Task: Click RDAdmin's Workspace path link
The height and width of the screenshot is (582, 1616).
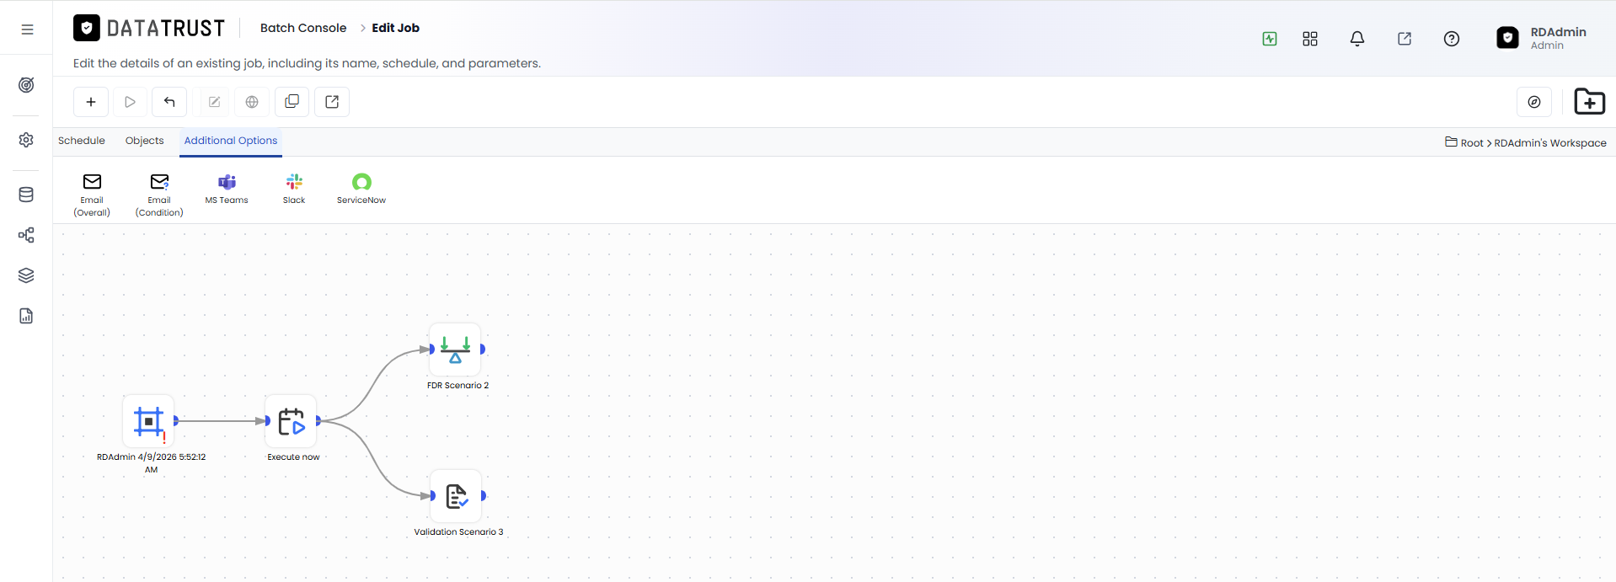Action: [1550, 143]
